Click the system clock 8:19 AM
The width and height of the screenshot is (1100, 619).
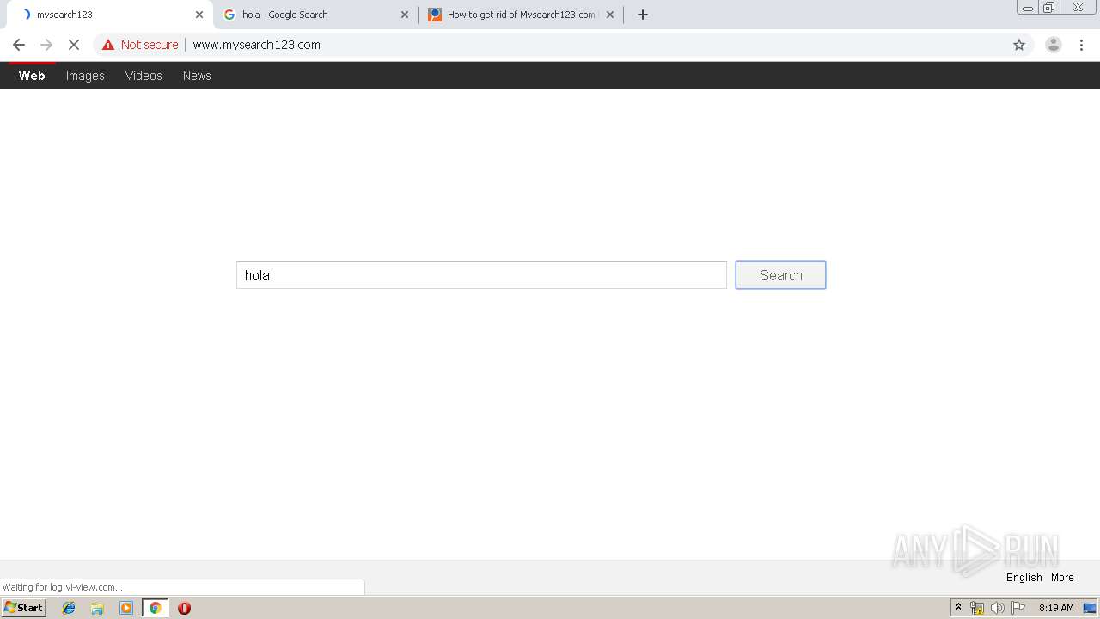(x=1056, y=608)
